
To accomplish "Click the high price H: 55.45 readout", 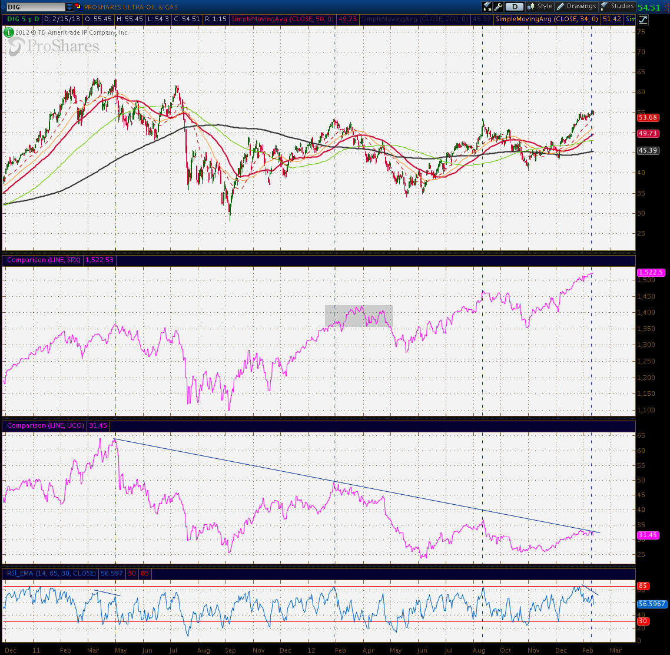I will (130, 19).
